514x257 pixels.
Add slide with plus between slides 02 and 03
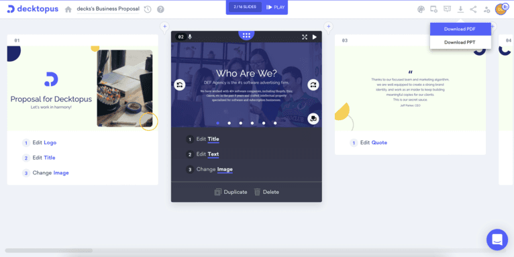[328, 27]
